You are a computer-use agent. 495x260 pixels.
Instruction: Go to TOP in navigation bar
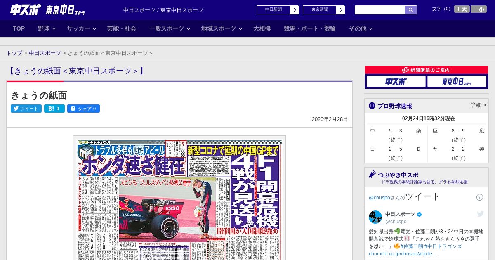point(19,28)
